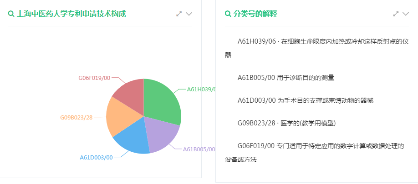This screenshot has width=418, height=184.
Task: Click the purple A61B005/00 chart label
Action: tap(199, 149)
